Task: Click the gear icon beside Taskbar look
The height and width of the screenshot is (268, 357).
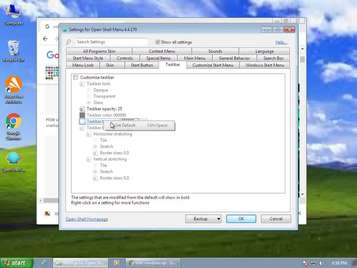Action: (x=82, y=84)
